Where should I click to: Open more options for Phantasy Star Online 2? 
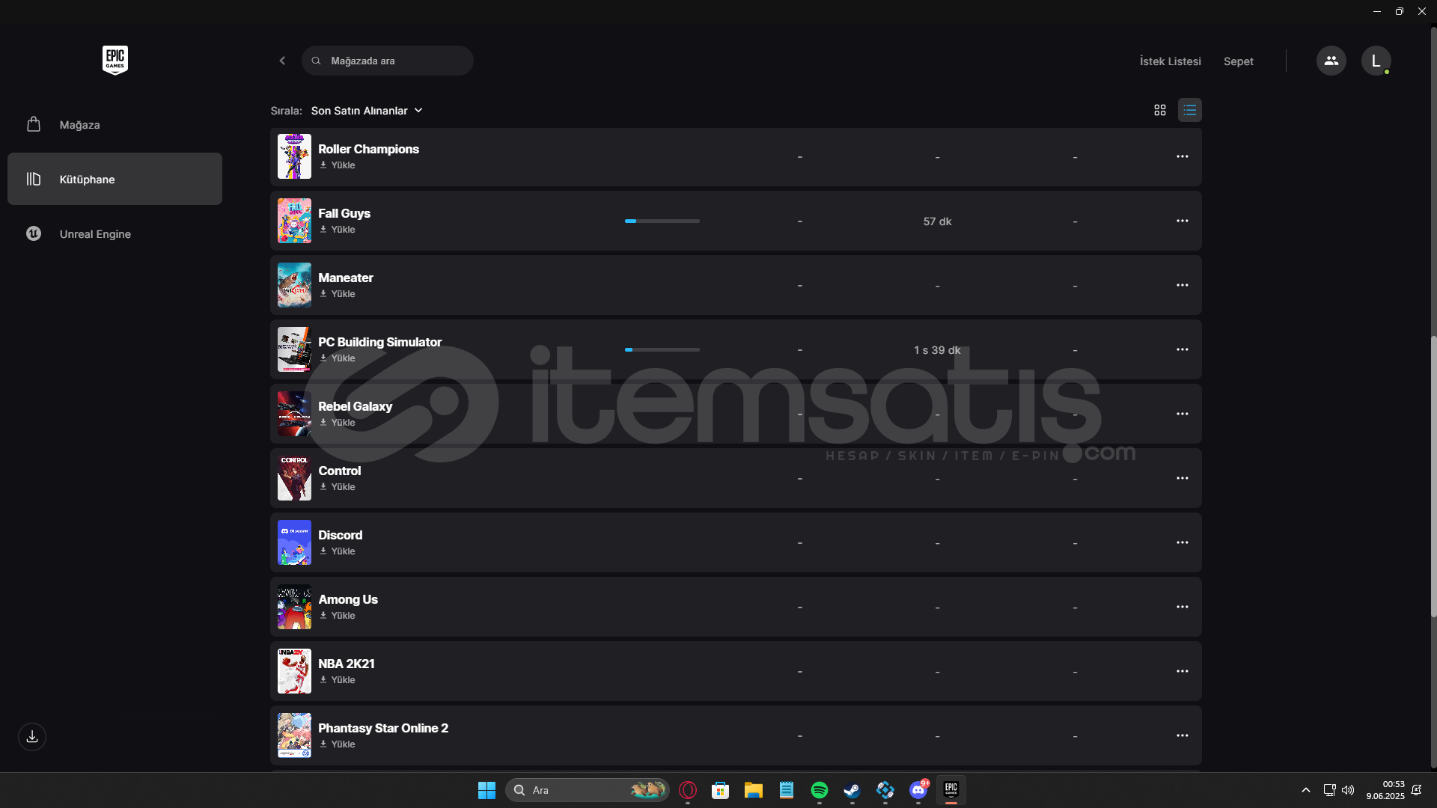point(1182,735)
